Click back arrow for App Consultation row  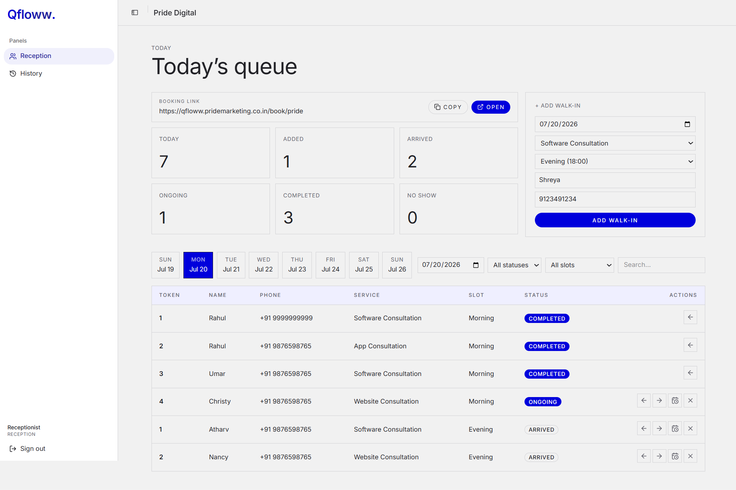point(690,345)
